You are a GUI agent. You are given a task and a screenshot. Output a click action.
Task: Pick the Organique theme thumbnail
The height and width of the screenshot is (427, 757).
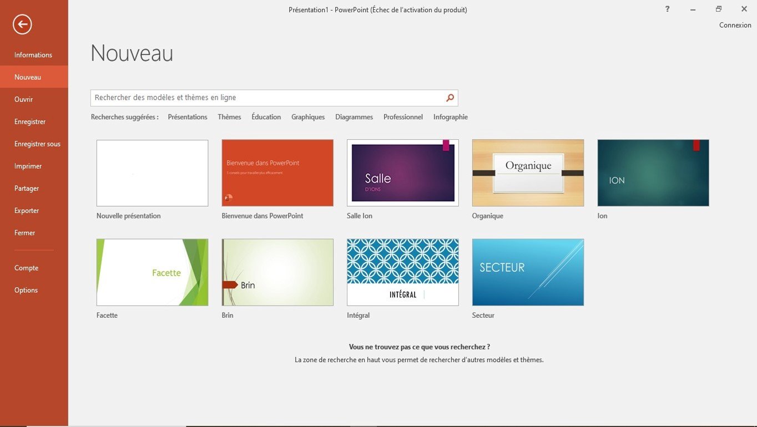point(528,173)
